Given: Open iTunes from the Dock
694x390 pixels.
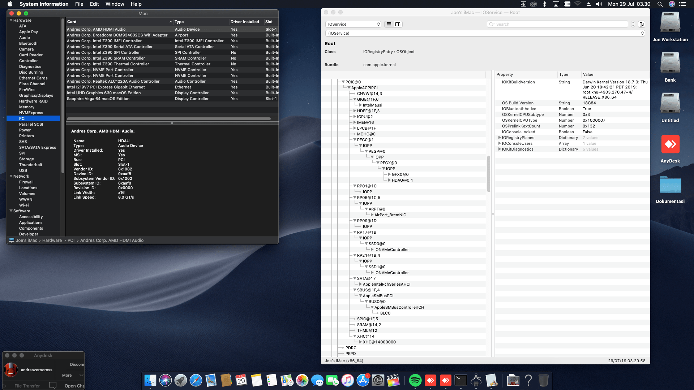Looking at the screenshot, I should click(x=348, y=380).
